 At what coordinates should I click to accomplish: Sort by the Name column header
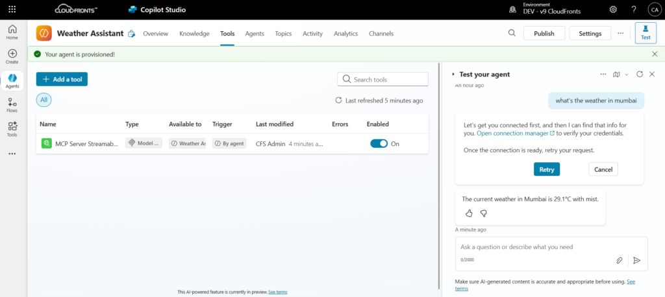[x=48, y=124]
